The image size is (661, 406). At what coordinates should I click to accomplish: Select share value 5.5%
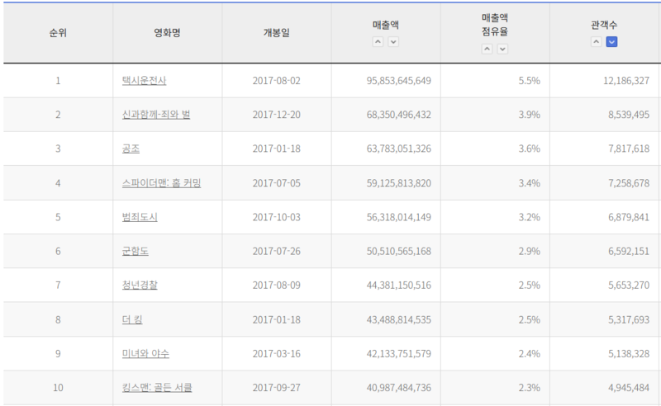pos(530,80)
